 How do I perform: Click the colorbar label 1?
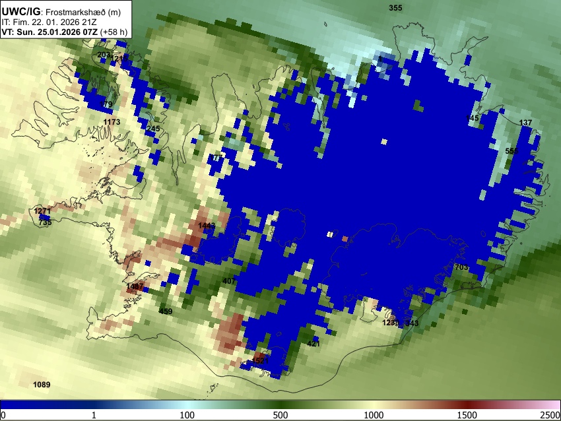(94, 415)
